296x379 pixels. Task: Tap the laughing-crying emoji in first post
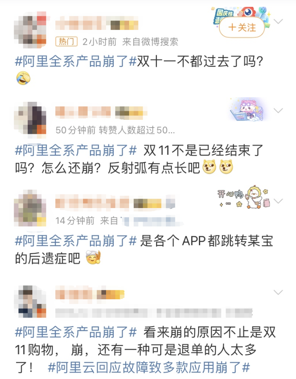pos(23,78)
